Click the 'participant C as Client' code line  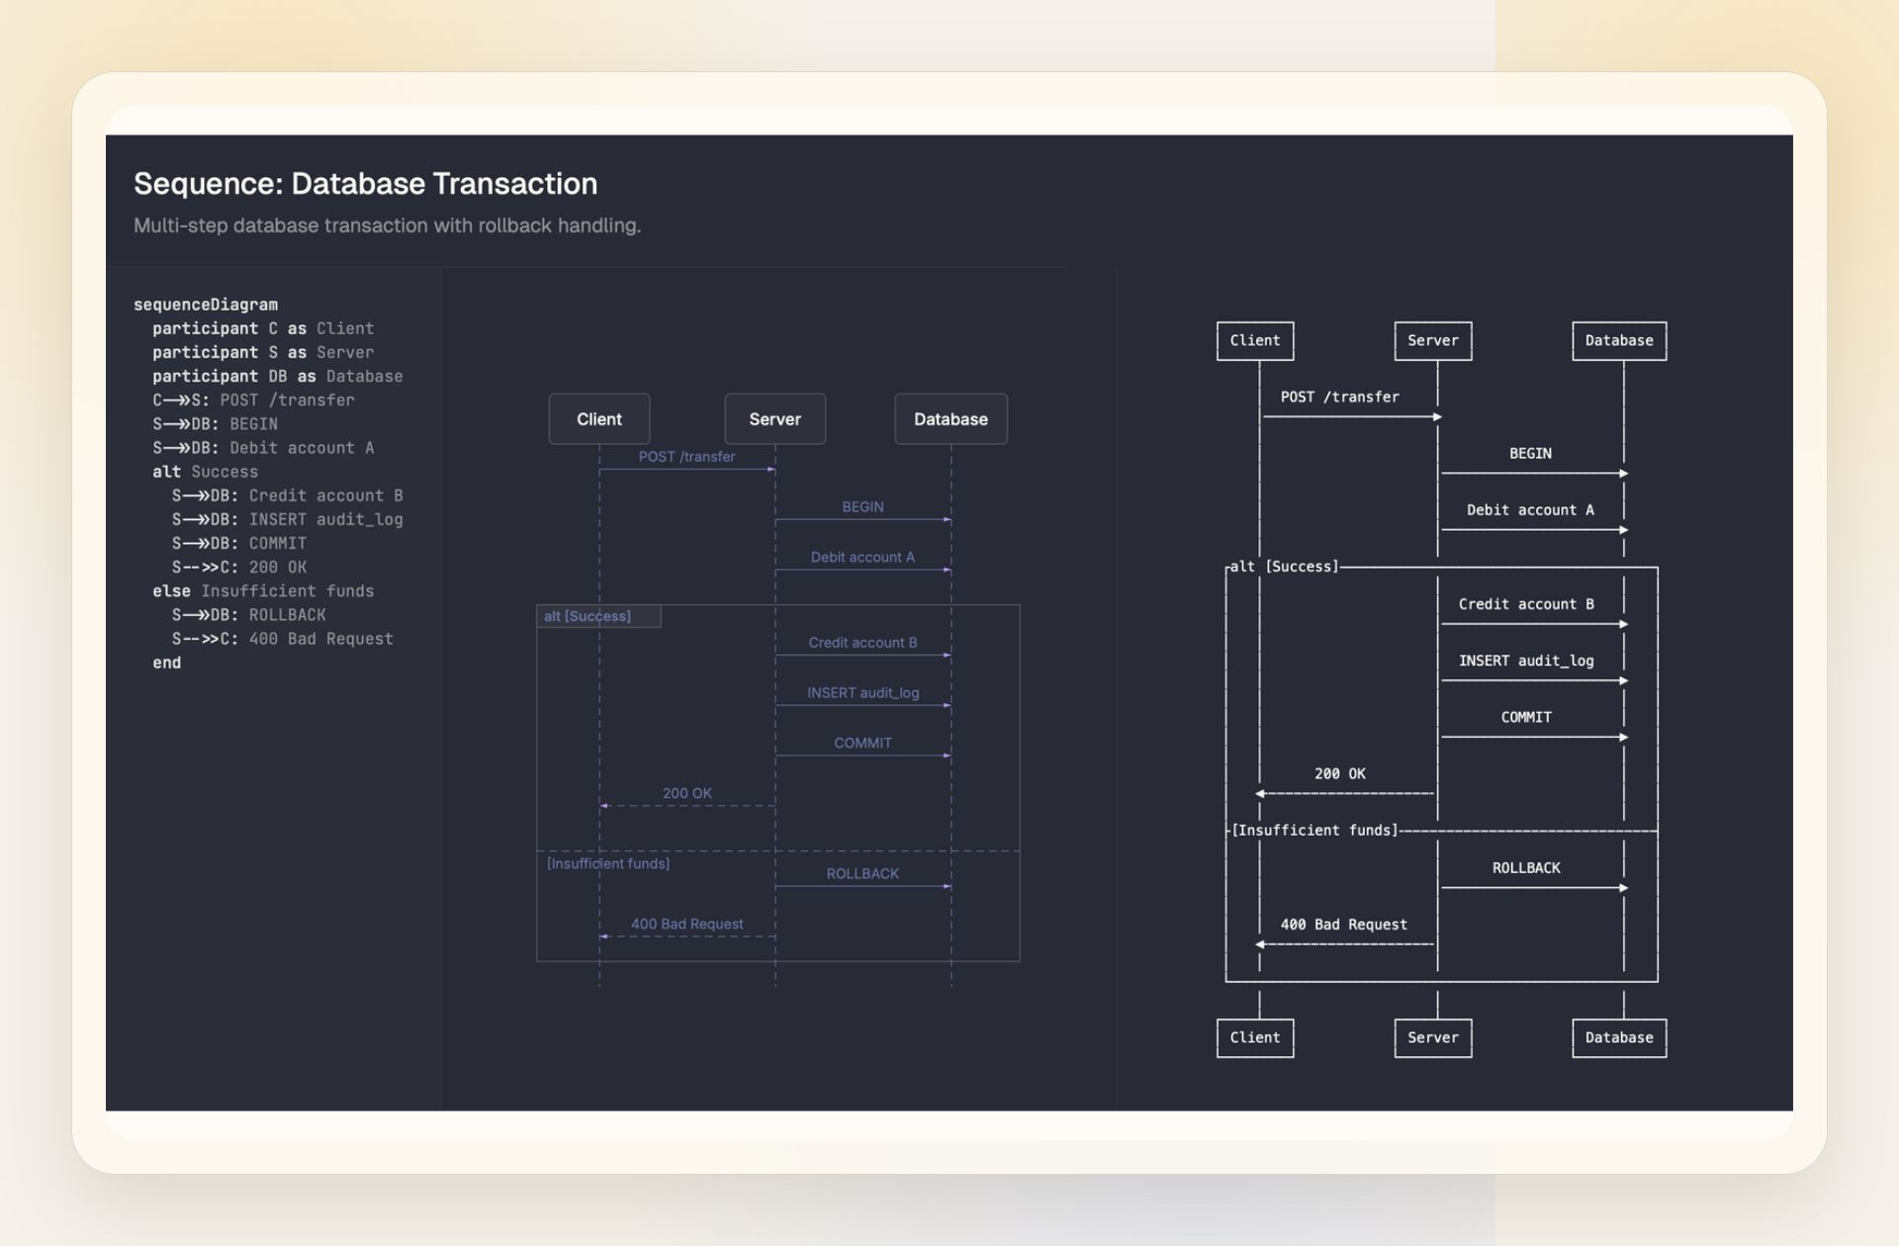(263, 328)
